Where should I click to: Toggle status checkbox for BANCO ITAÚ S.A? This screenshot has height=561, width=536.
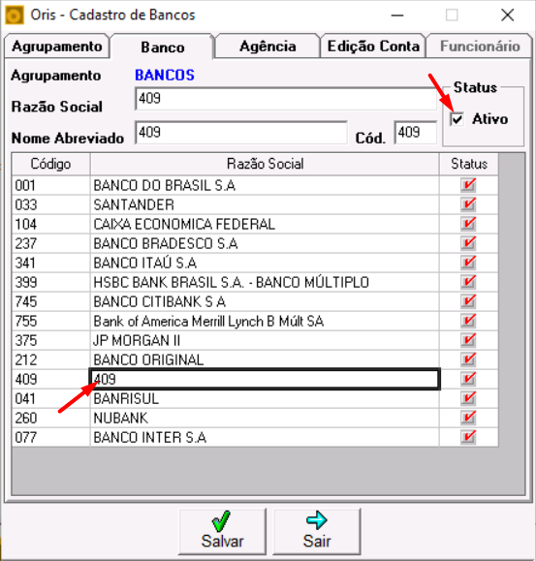pyautogui.click(x=468, y=263)
